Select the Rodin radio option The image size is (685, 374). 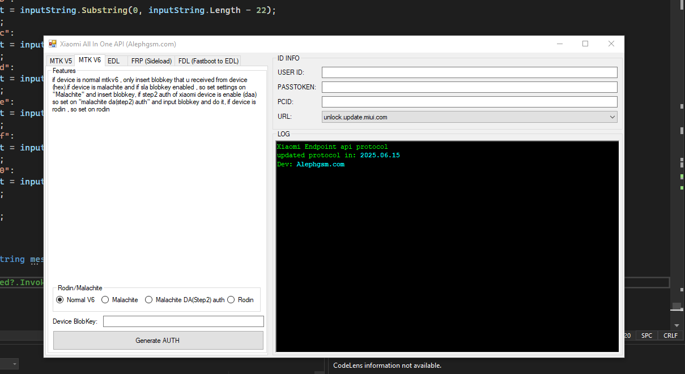pyautogui.click(x=240, y=300)
